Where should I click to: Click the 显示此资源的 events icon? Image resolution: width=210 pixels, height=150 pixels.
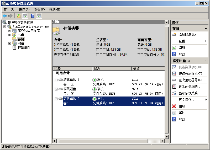[x=174, y=87]
